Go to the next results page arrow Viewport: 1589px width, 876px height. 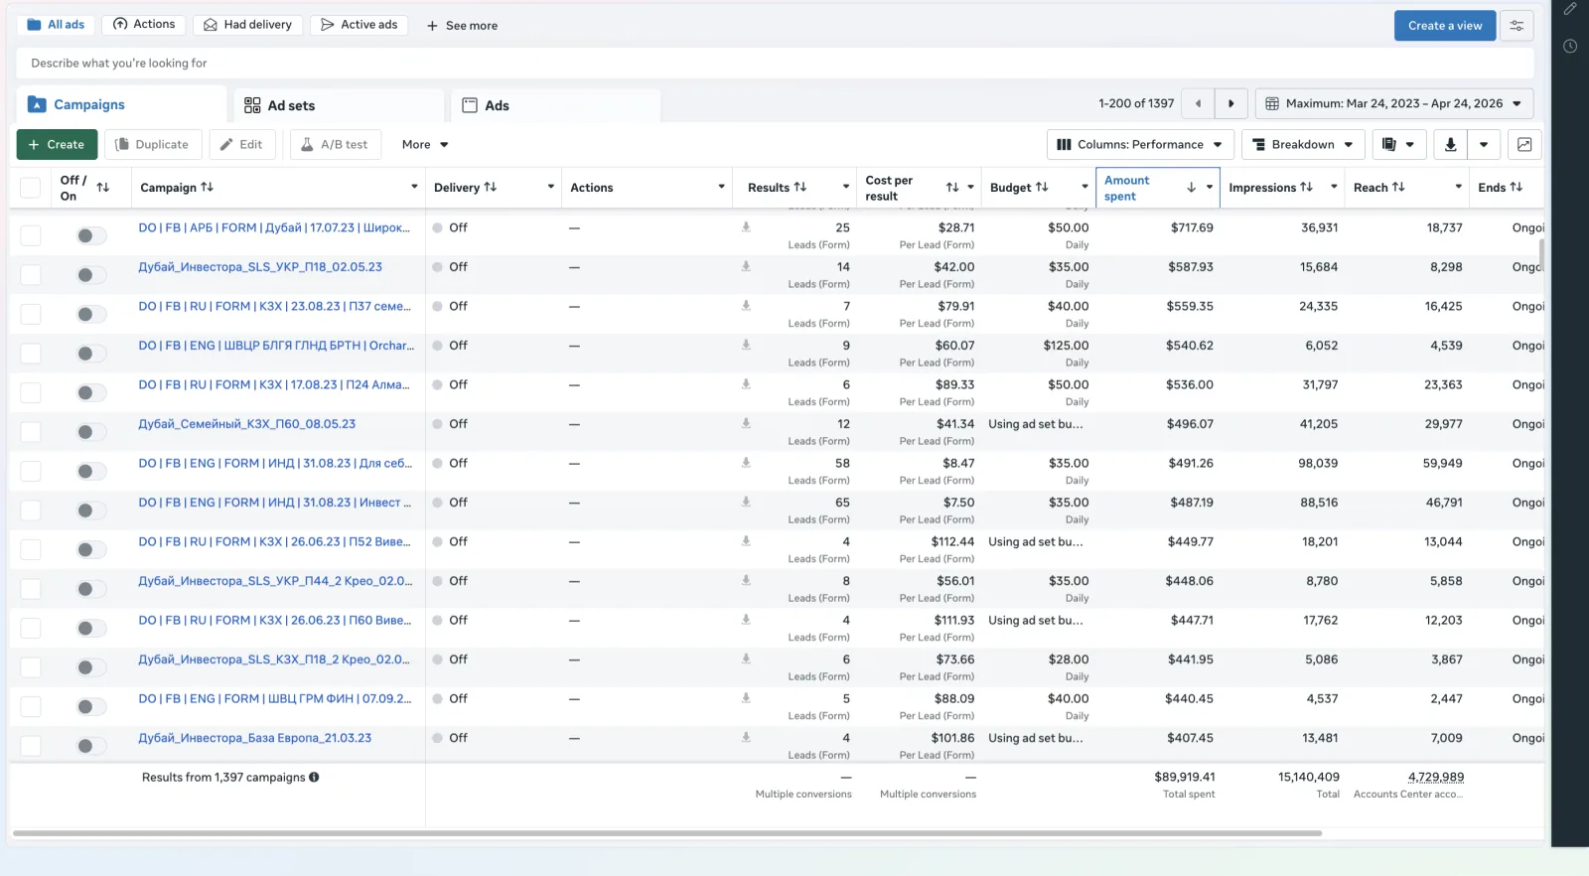click(x=1231, y=103)
